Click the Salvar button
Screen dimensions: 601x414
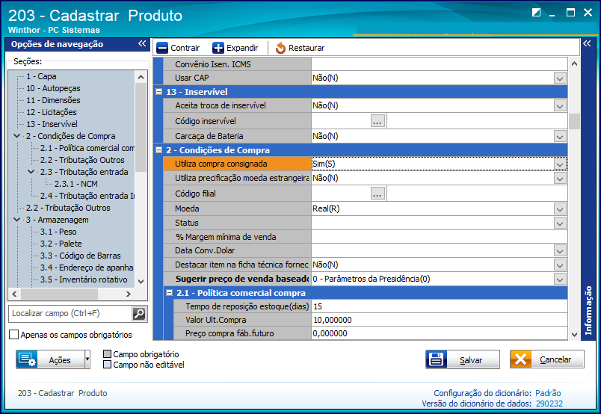click(463, 359)
